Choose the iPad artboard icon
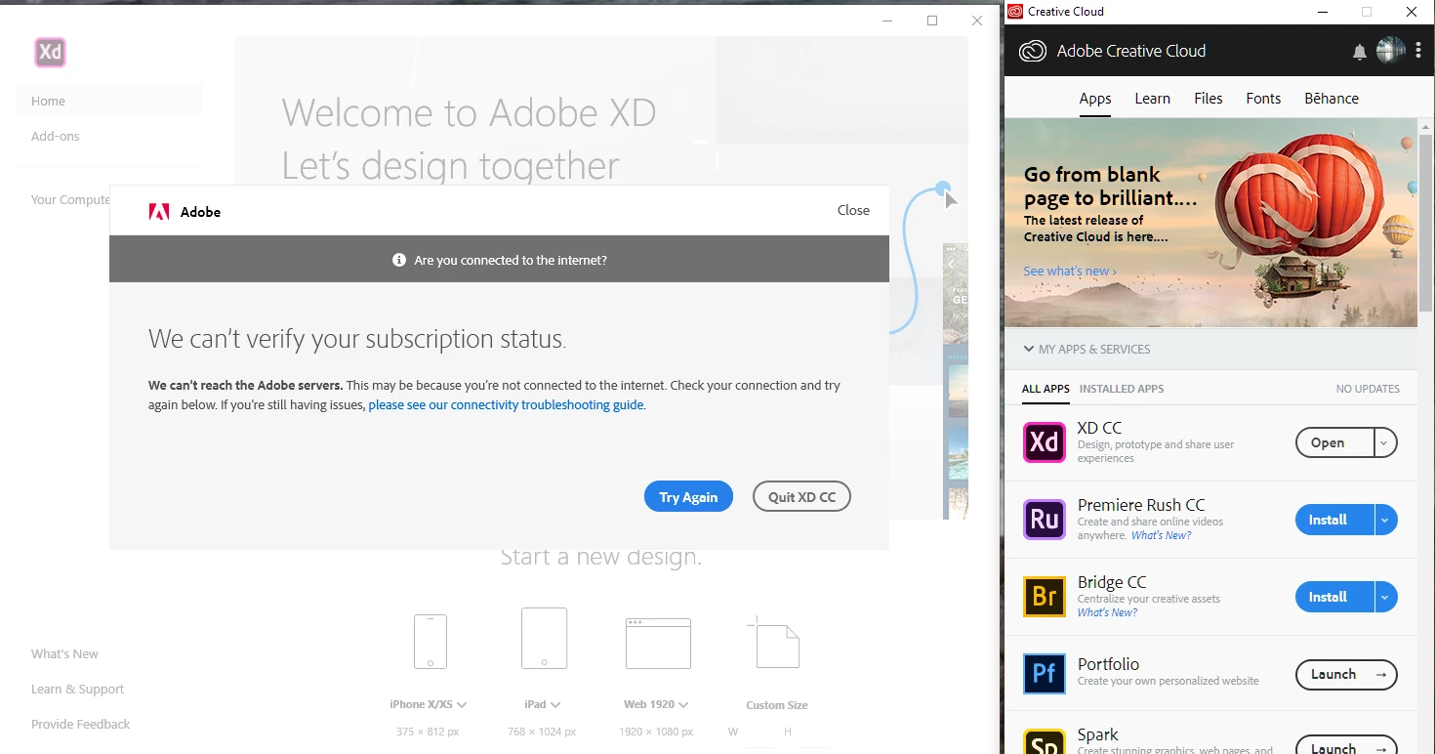The width and height of the screenshot is (1435, 754). (544, 639)
